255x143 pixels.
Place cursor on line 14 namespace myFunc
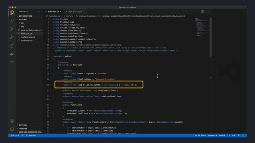click(63, 56)
